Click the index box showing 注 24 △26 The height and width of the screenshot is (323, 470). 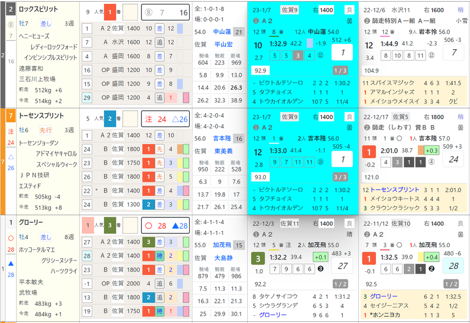click(165, 119)
